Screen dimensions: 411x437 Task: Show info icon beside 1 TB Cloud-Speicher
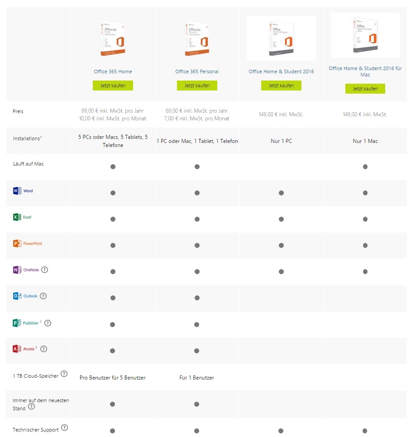[64, 374]
